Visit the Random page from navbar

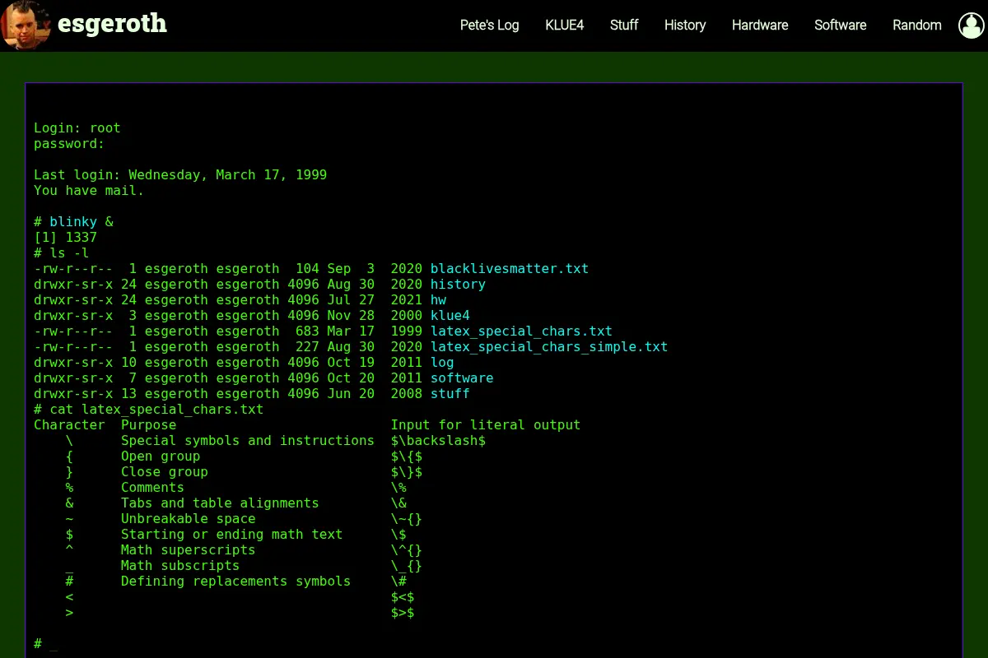pos(917,25)
